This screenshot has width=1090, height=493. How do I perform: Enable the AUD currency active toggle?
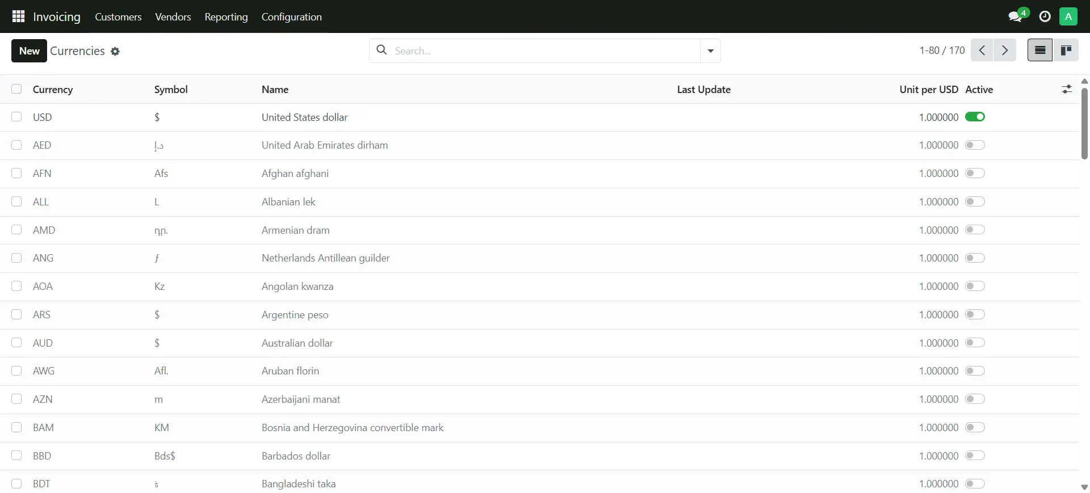[x=975, y=343]
